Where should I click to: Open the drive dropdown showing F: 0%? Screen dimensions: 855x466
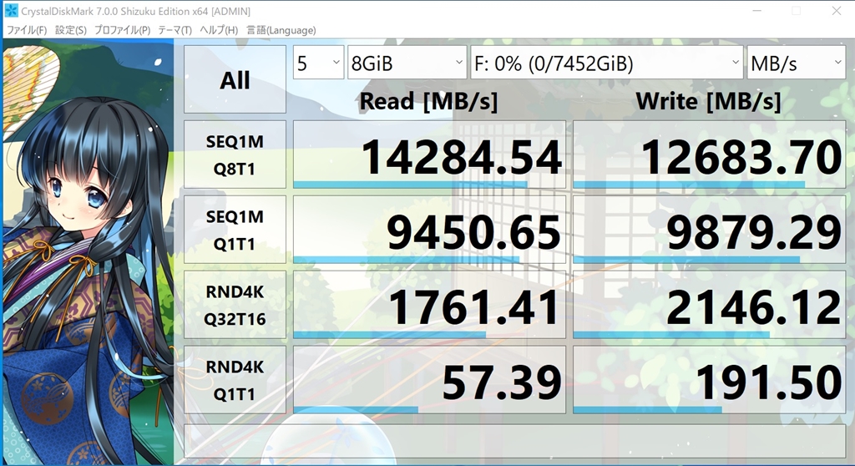point(607,63)
